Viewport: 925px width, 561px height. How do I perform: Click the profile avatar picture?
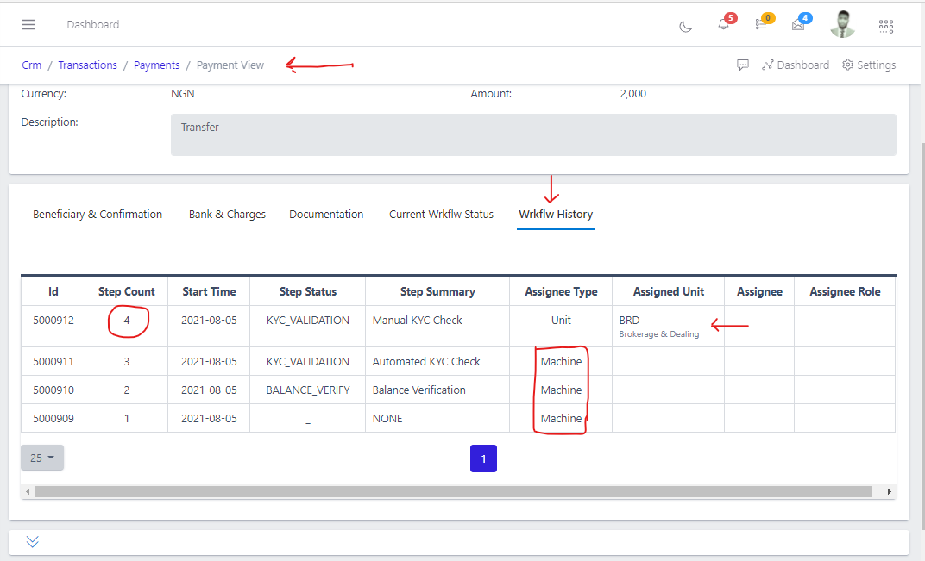(x=842, y=24)
